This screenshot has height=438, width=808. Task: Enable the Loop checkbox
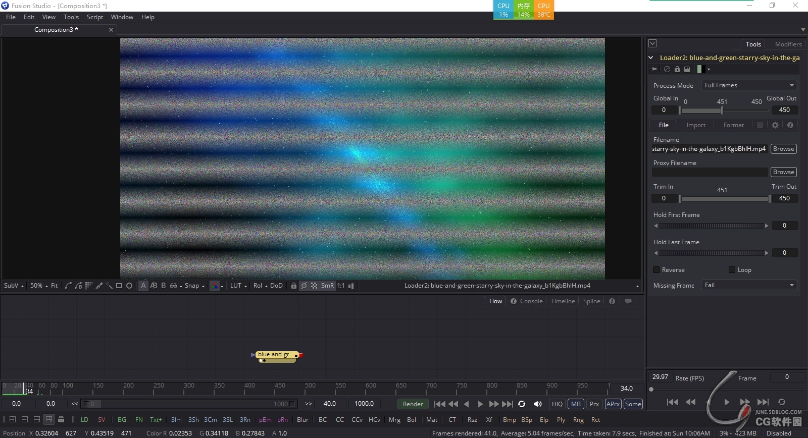pos(732,270)
